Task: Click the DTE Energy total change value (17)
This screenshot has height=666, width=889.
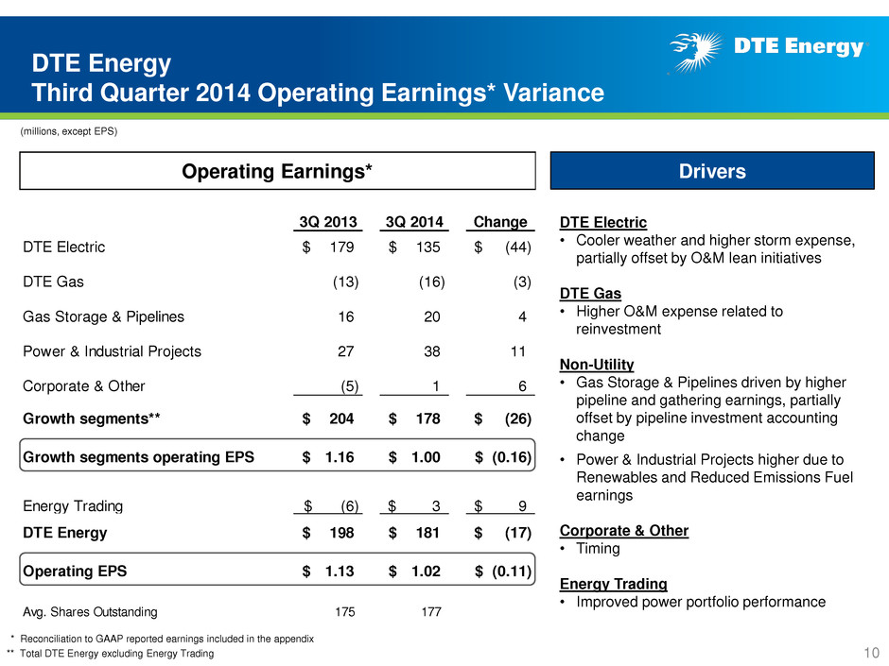Action: point(518,533)
